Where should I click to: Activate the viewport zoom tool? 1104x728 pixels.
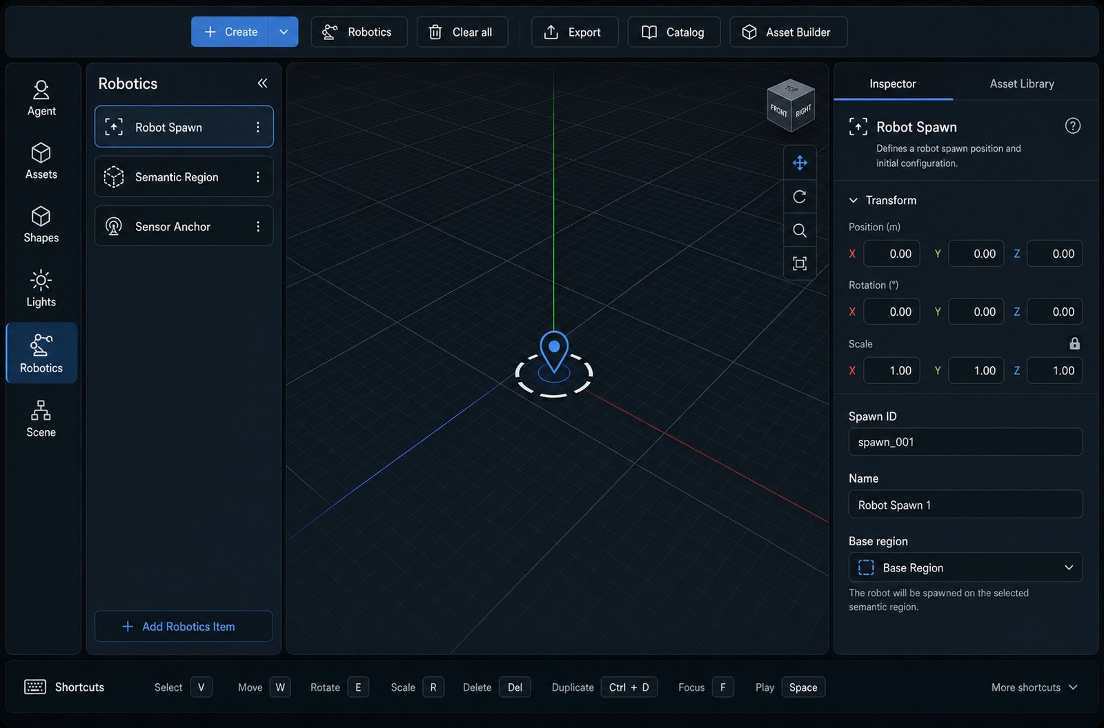click(x=800, y=230)
